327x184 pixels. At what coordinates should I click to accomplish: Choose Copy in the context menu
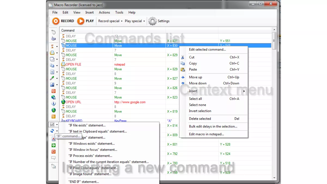coord(213,63)
